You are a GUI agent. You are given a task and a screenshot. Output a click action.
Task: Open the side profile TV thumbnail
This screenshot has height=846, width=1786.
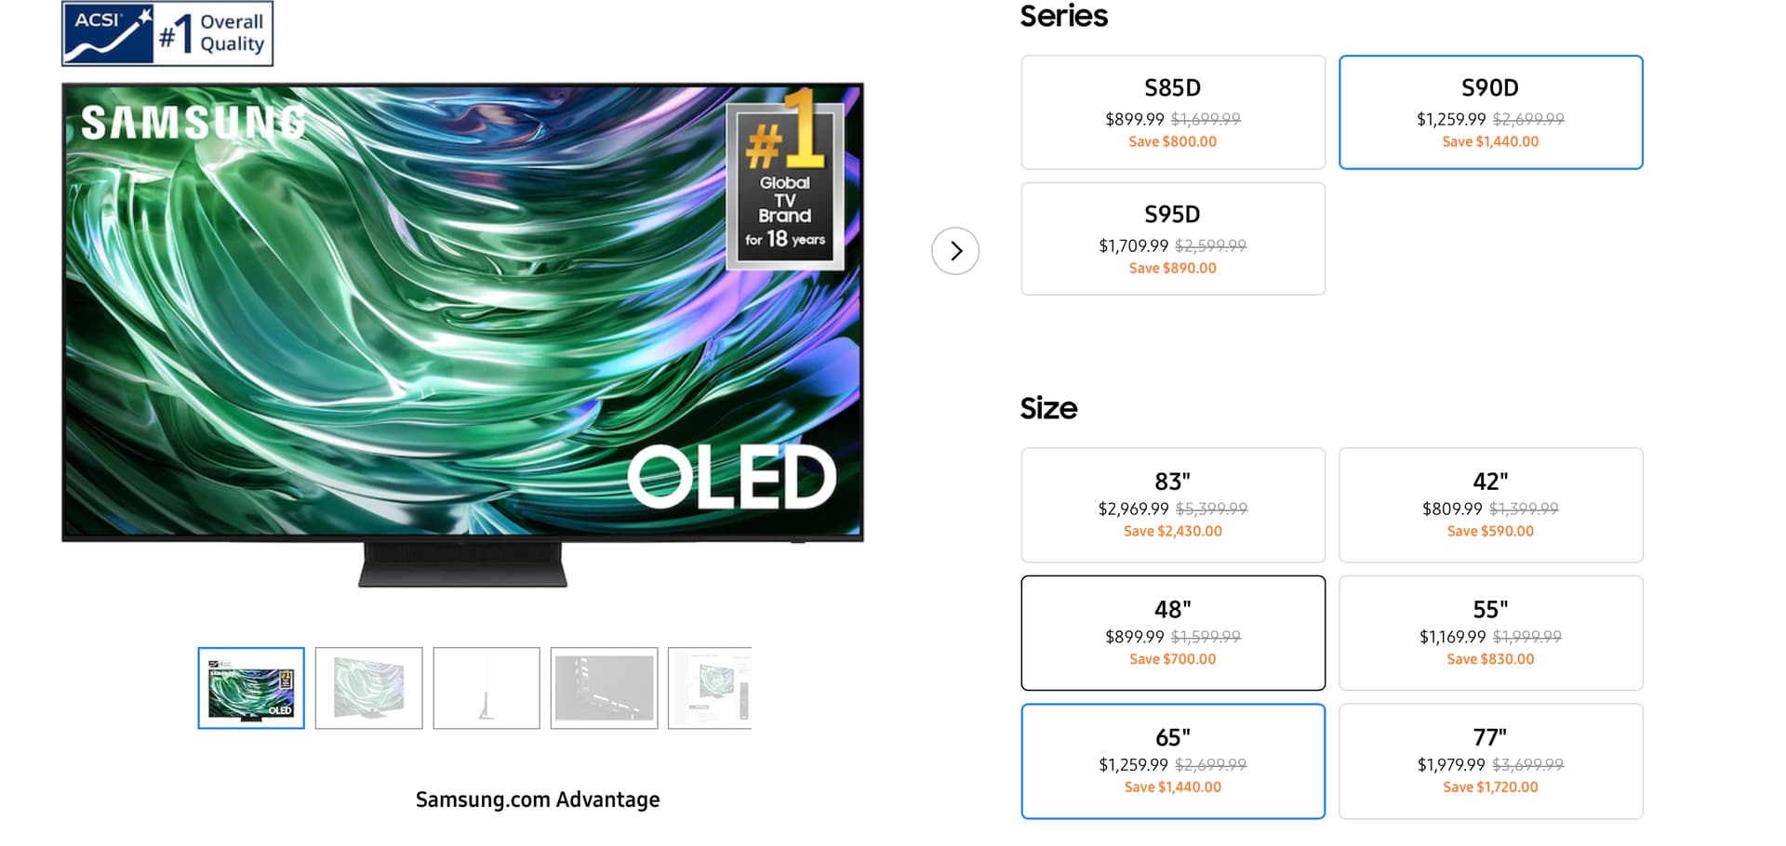point(486,688)
